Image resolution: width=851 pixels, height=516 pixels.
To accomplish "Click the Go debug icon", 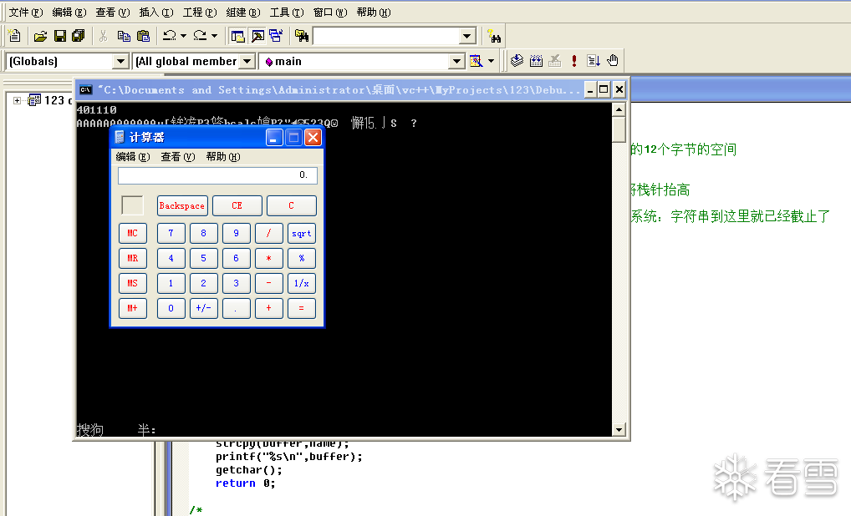I will 594,61.
